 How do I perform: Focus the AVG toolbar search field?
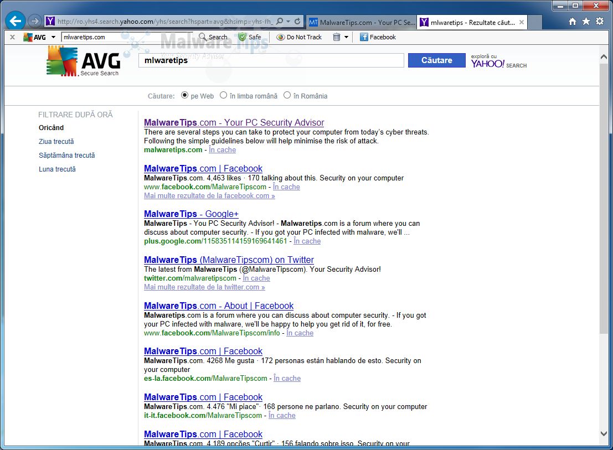tap(127, 37)
